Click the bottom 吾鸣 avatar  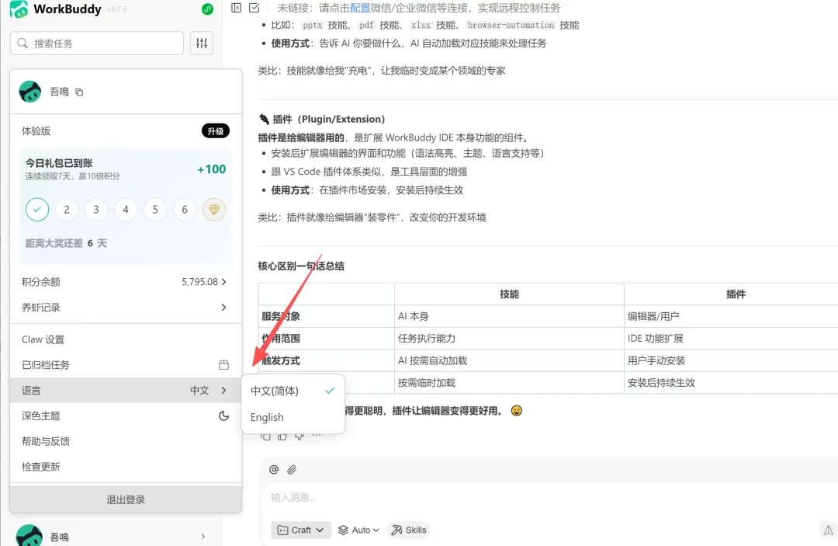click(29, 535)
